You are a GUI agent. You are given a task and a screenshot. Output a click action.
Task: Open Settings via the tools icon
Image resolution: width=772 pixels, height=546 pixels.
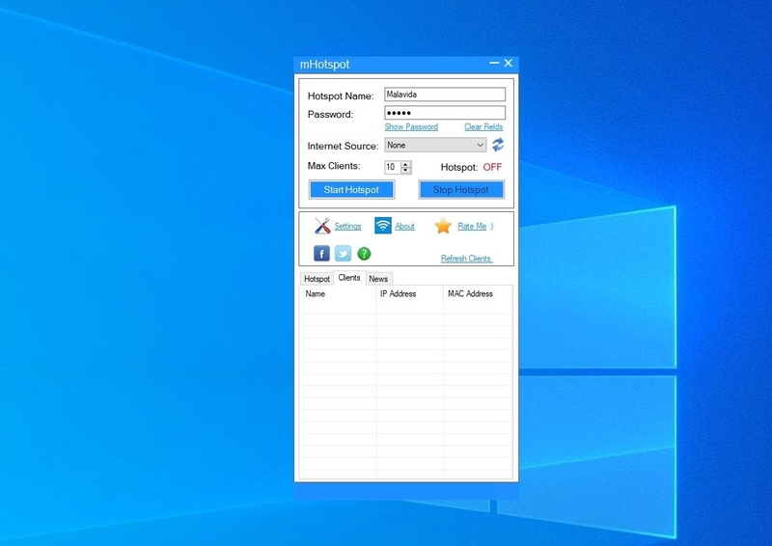[x=322, y=226]
